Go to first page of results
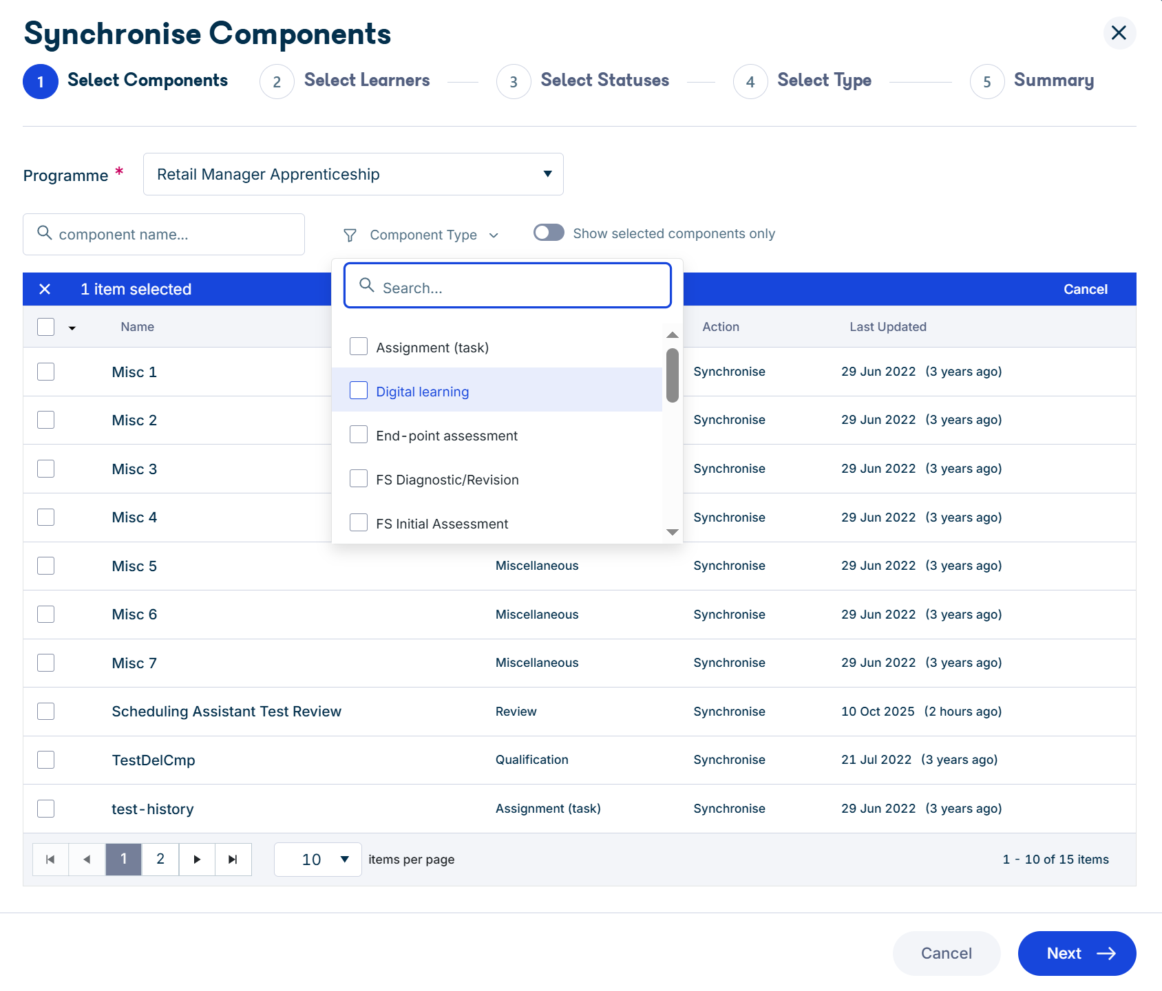The height and width of the screenshot is (991, 1162). [50, 859]
